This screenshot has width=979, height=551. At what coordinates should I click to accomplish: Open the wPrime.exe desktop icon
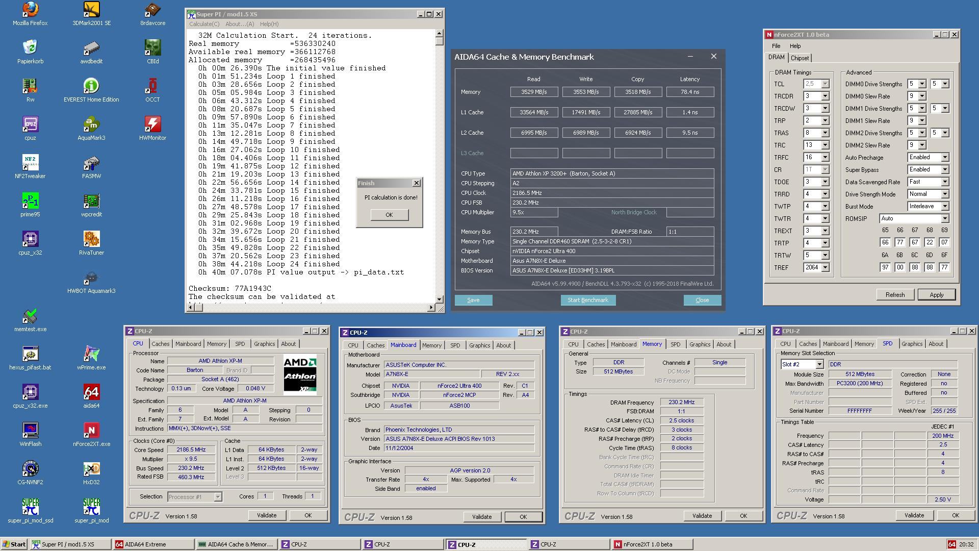coord(91,358)
